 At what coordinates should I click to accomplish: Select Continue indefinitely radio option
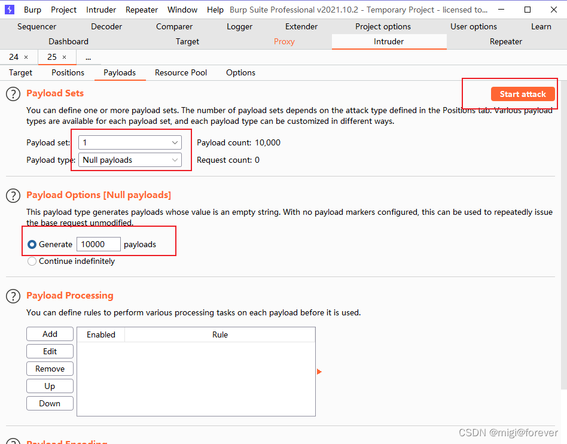point(32,261)
